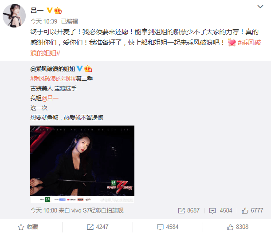271x236 pixels.
Task: Open the #乘风破浪的姐姐# hashtag in the post
Action: pyautogui.click(x=145, y=48)
